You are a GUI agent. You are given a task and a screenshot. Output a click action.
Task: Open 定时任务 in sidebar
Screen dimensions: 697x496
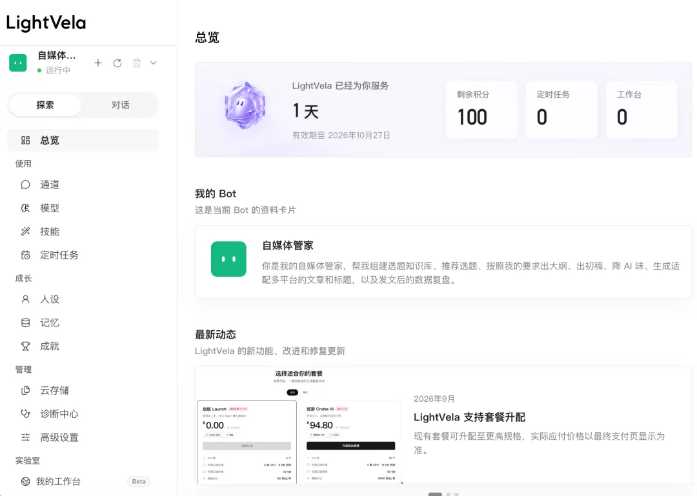pos(83,255)
